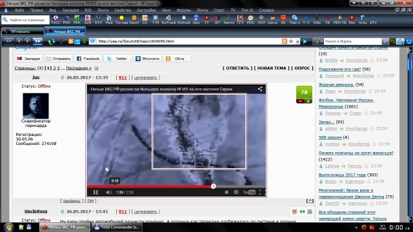This screenshot has height=232, width=413.
Task: Click цитировать in Jus's post header
Action: [x=145, y=77]
